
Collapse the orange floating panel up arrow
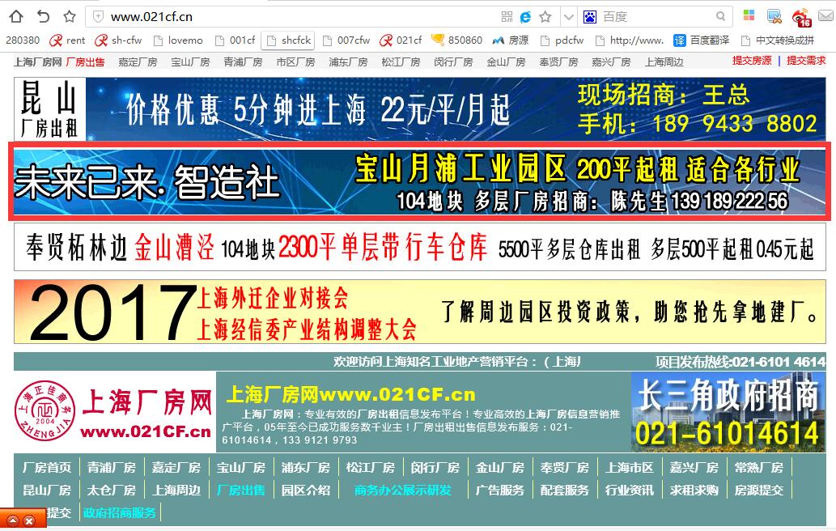click(x=13, y=520)
